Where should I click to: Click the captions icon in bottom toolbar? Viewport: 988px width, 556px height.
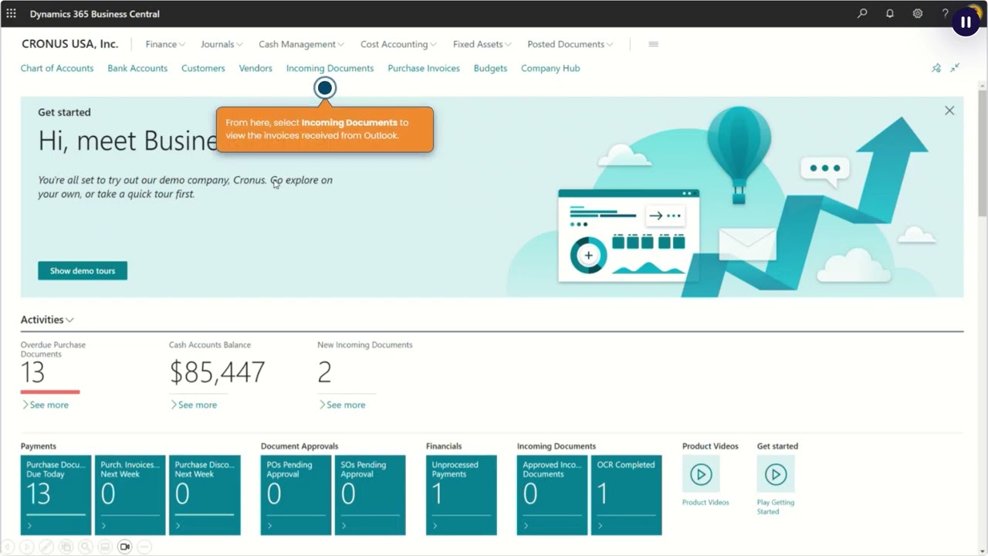click(x=105, y=547)
